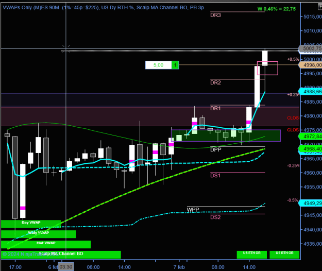This screenshot has width=322, height=271.
Task: Click the US RTH OR button
Action: [284, 255]
